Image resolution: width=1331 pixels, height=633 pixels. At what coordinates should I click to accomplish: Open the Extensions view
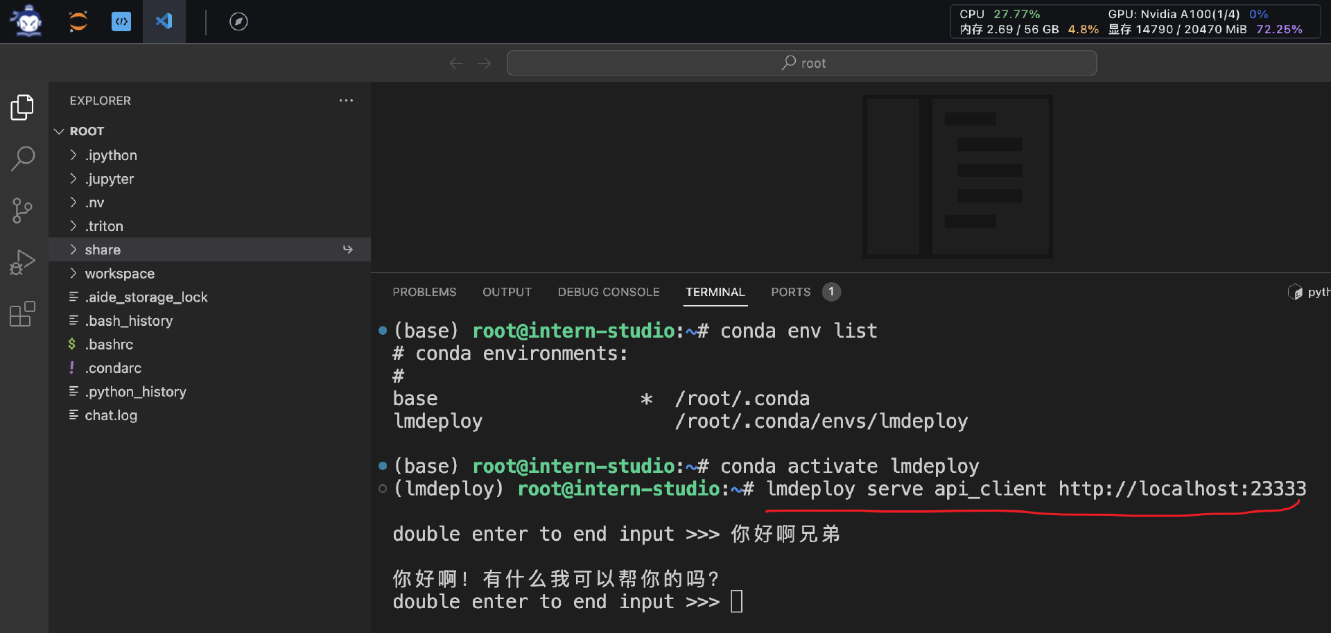coord(22,314)
